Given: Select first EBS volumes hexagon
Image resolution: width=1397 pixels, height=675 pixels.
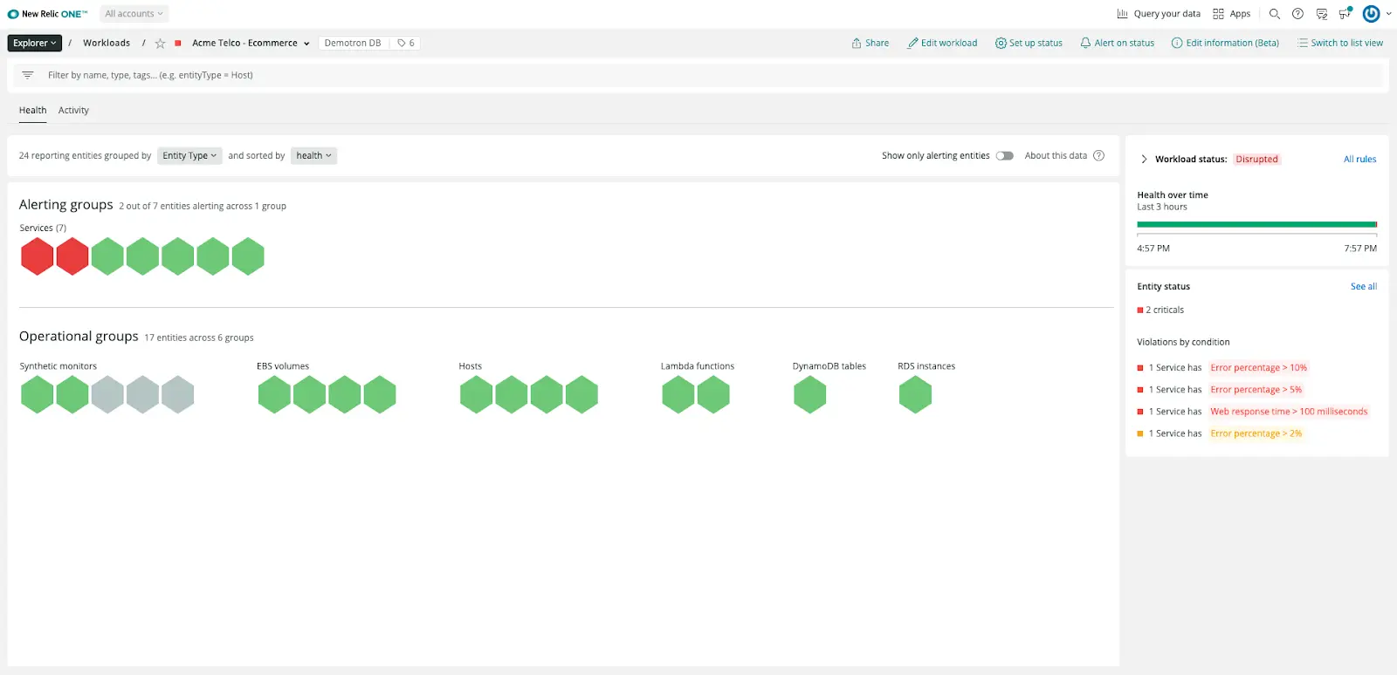Looking at the screenshot, I should 274,394.
